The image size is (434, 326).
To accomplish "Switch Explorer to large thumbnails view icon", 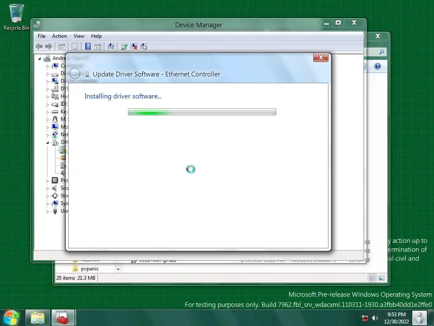I will click(x=381, y=278).
